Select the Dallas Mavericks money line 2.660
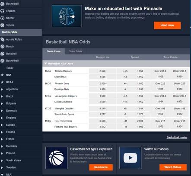The height and width of the screenshot is (176, 191). click(102, 102)
